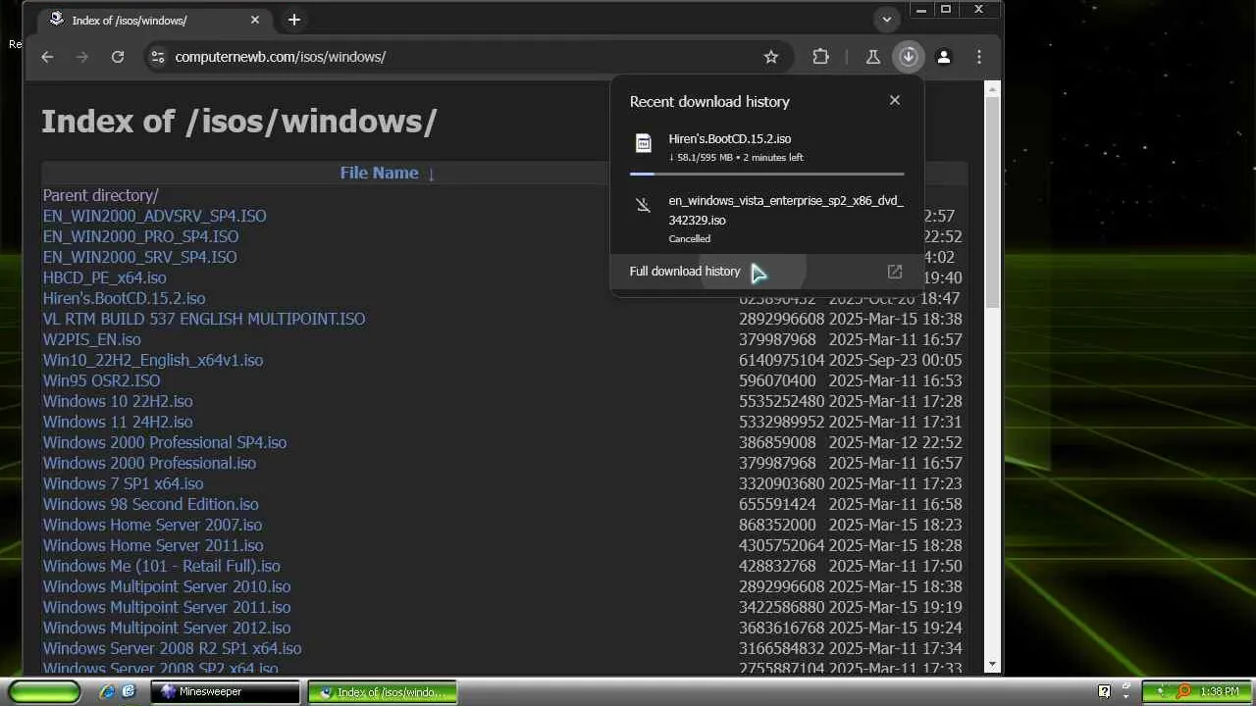Download Windows 7 SP1 x64.iso
The image size is (1256, 706).
click(123, 483)
